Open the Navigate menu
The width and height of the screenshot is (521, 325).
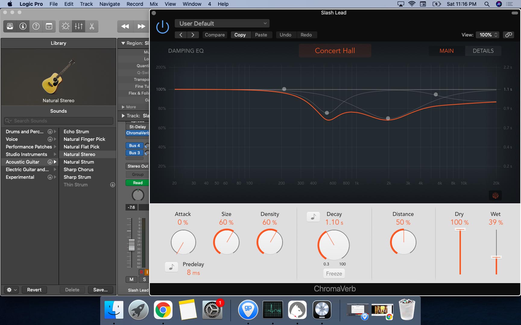[x=109, y=4]
